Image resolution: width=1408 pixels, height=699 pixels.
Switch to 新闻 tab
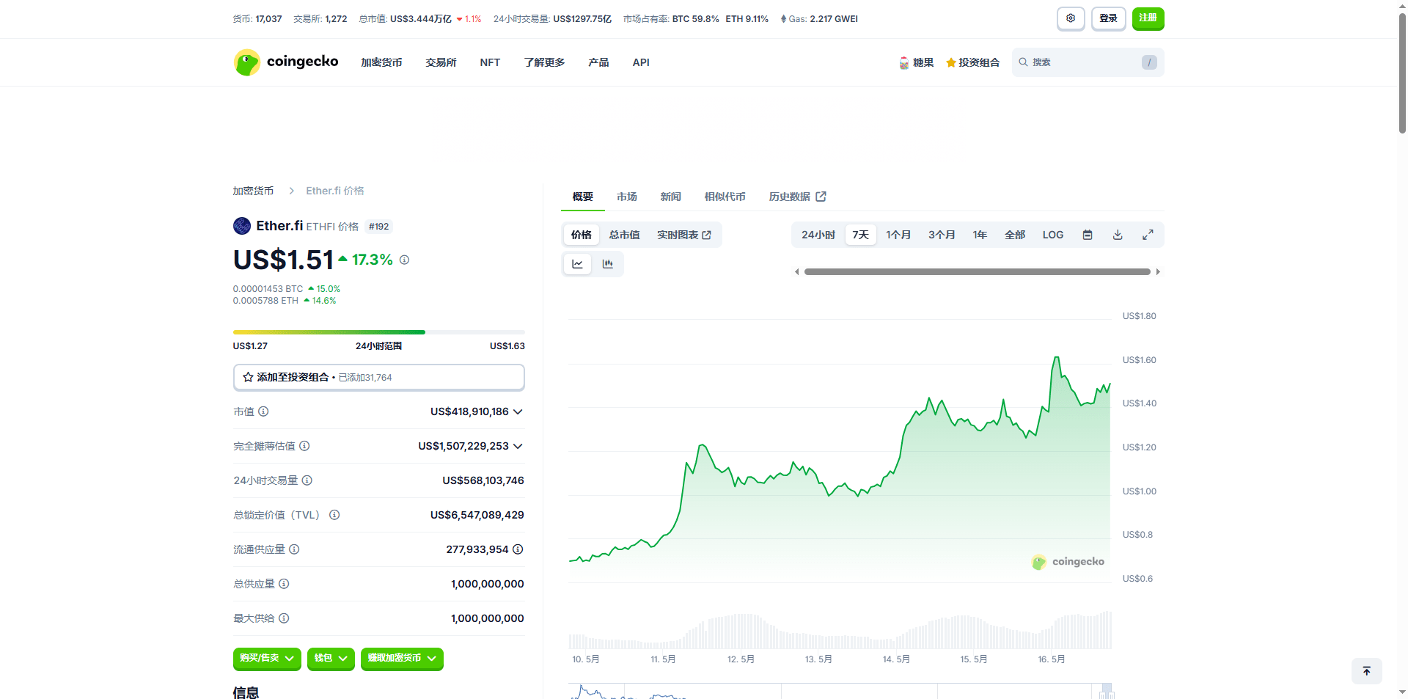pos(671,197)
